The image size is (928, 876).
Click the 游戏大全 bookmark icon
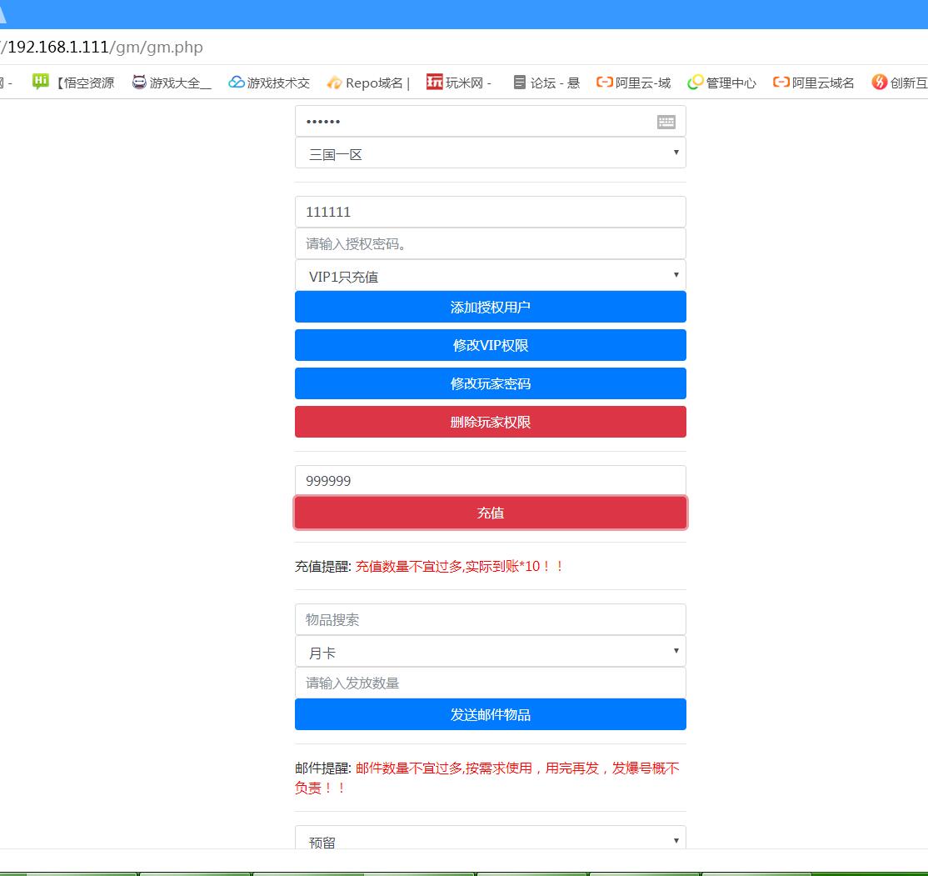point(139,83)
